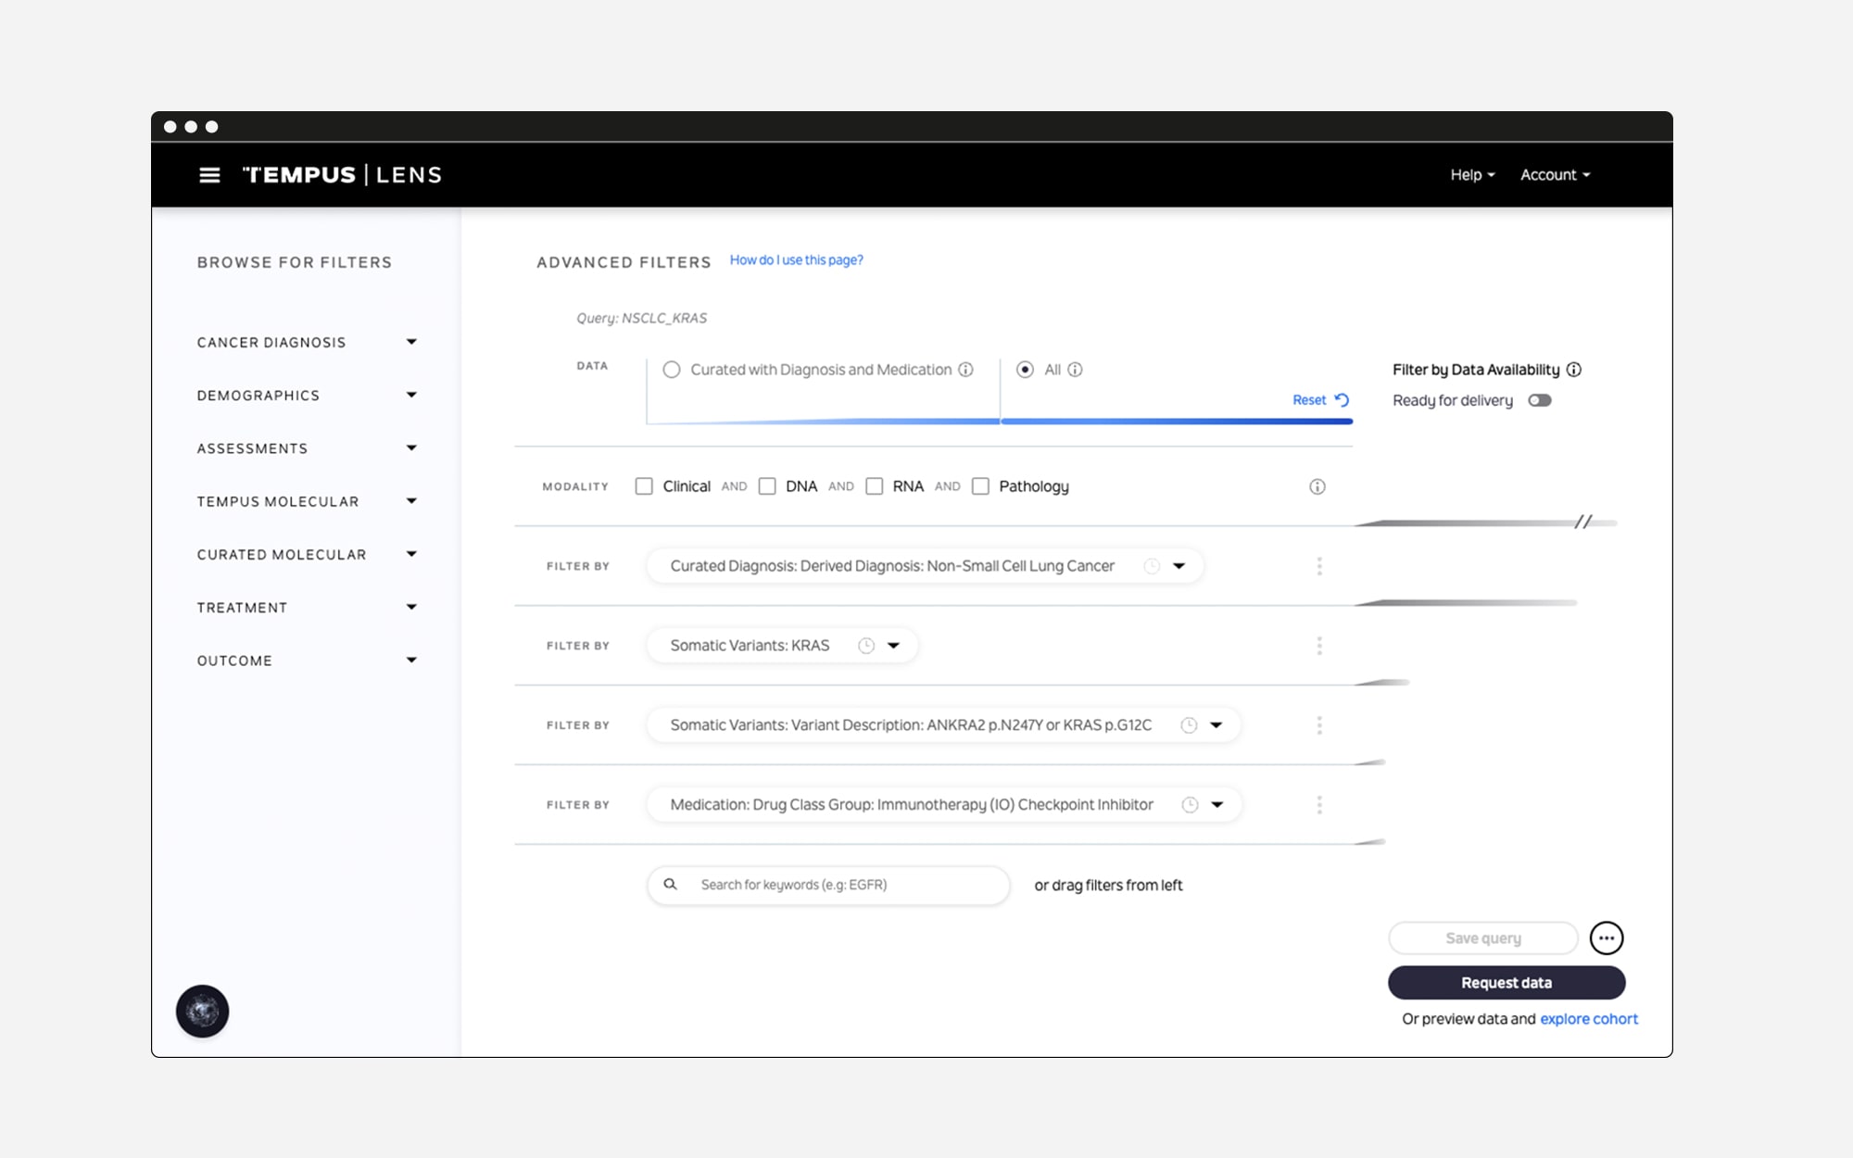Viewport: 1853px width, 1158px height.
Task: Follow the explore cohort link
Action: point(1589,1019)
